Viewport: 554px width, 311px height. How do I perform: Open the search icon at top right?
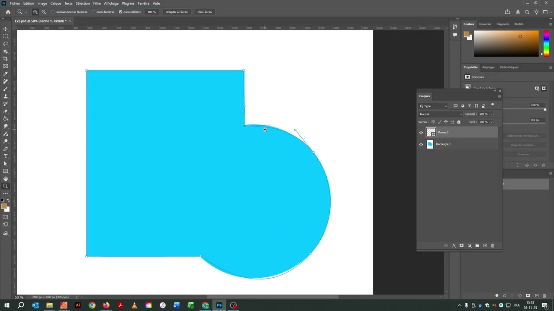tap(527, 12)
